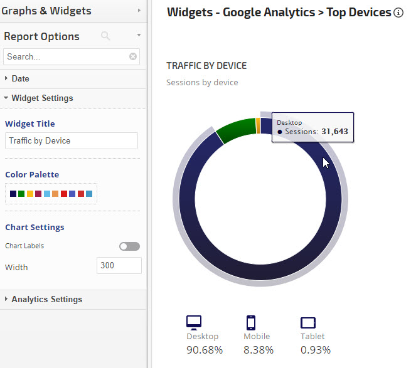The width and height of the screenshot is (411, 368).
Task: Expand the Analytics Settings section
Action: pyautogui.click(x=46, y=299)
